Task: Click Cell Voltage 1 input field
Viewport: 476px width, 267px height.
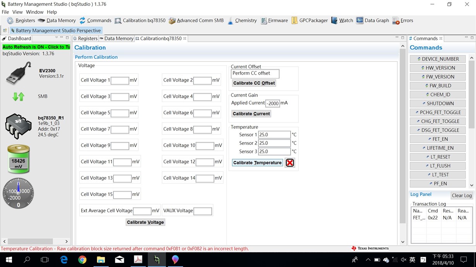Action: click(x=120, y=80)
